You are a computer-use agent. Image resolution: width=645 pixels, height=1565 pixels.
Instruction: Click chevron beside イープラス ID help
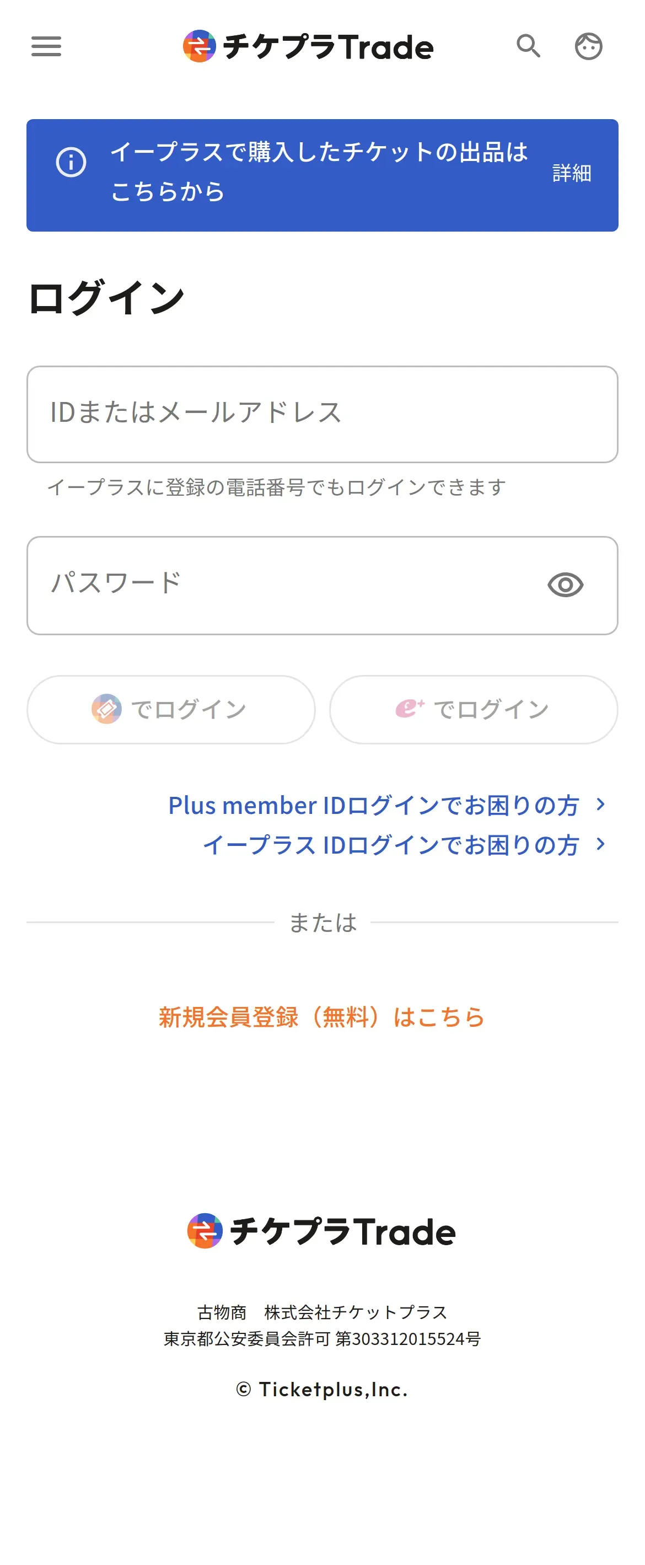tap(601, 844)
